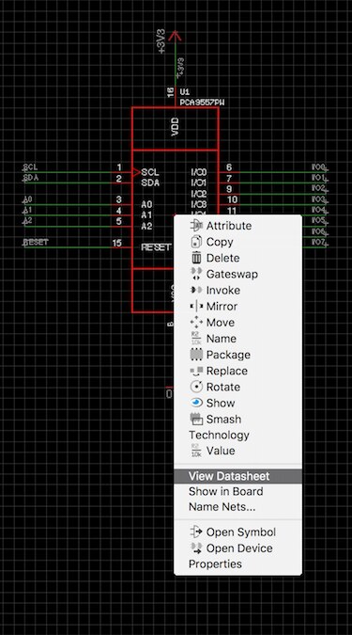Click the Replace icon

(196, 371)
